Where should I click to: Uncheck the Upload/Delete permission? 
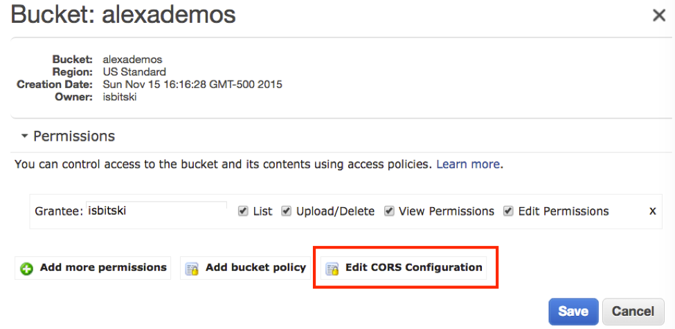pos(286,211)
